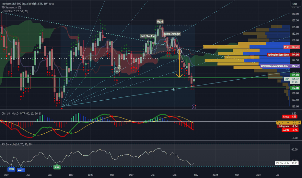Open the USD currency selector
302x178 pixels.
(x=295, y=4)
